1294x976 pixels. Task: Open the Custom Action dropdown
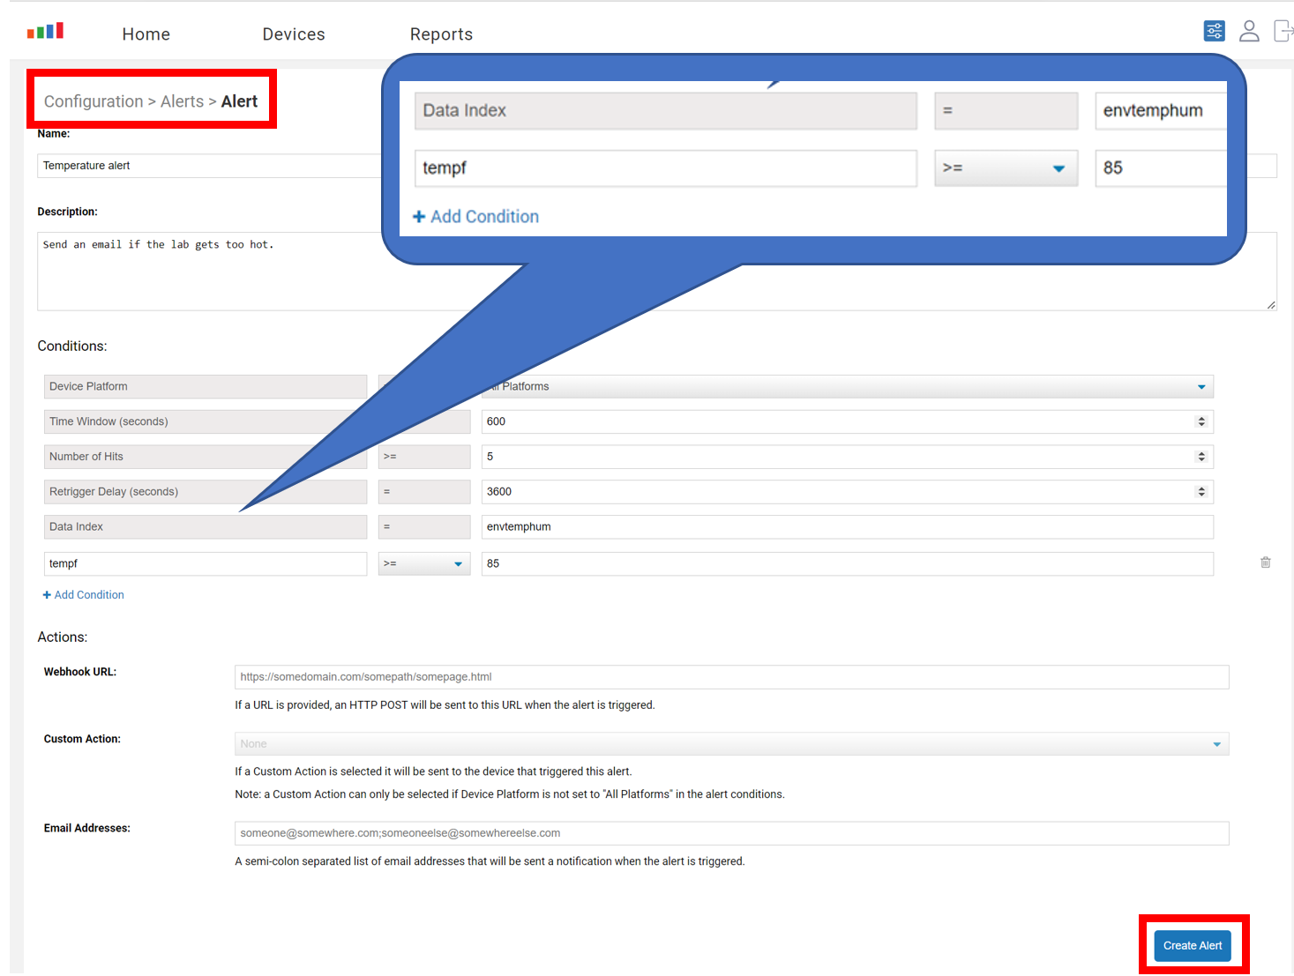click(x=731, y=744)
